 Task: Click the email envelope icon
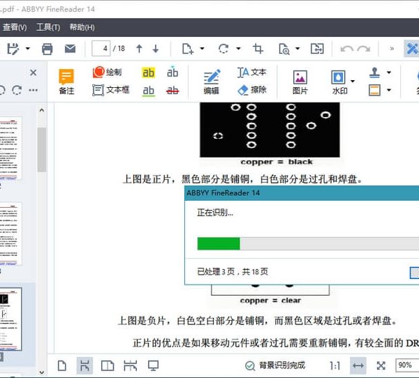click(70, 49)
